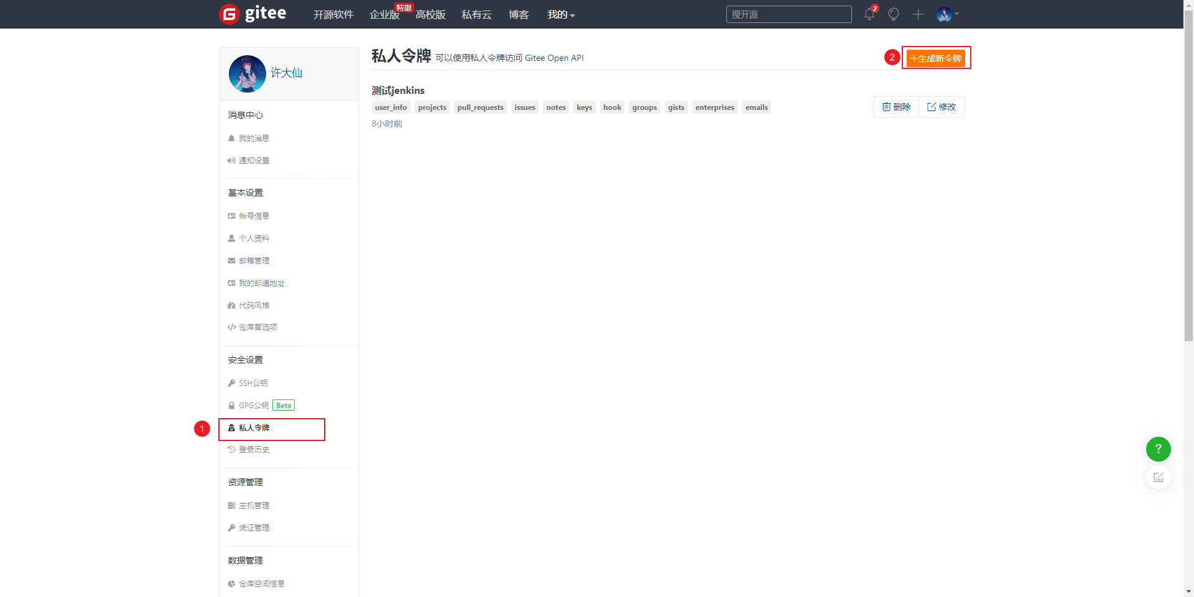Expand the 我的 dropdown in navbar
Viewport: 1194px width, 597px height.
[561, 14]
